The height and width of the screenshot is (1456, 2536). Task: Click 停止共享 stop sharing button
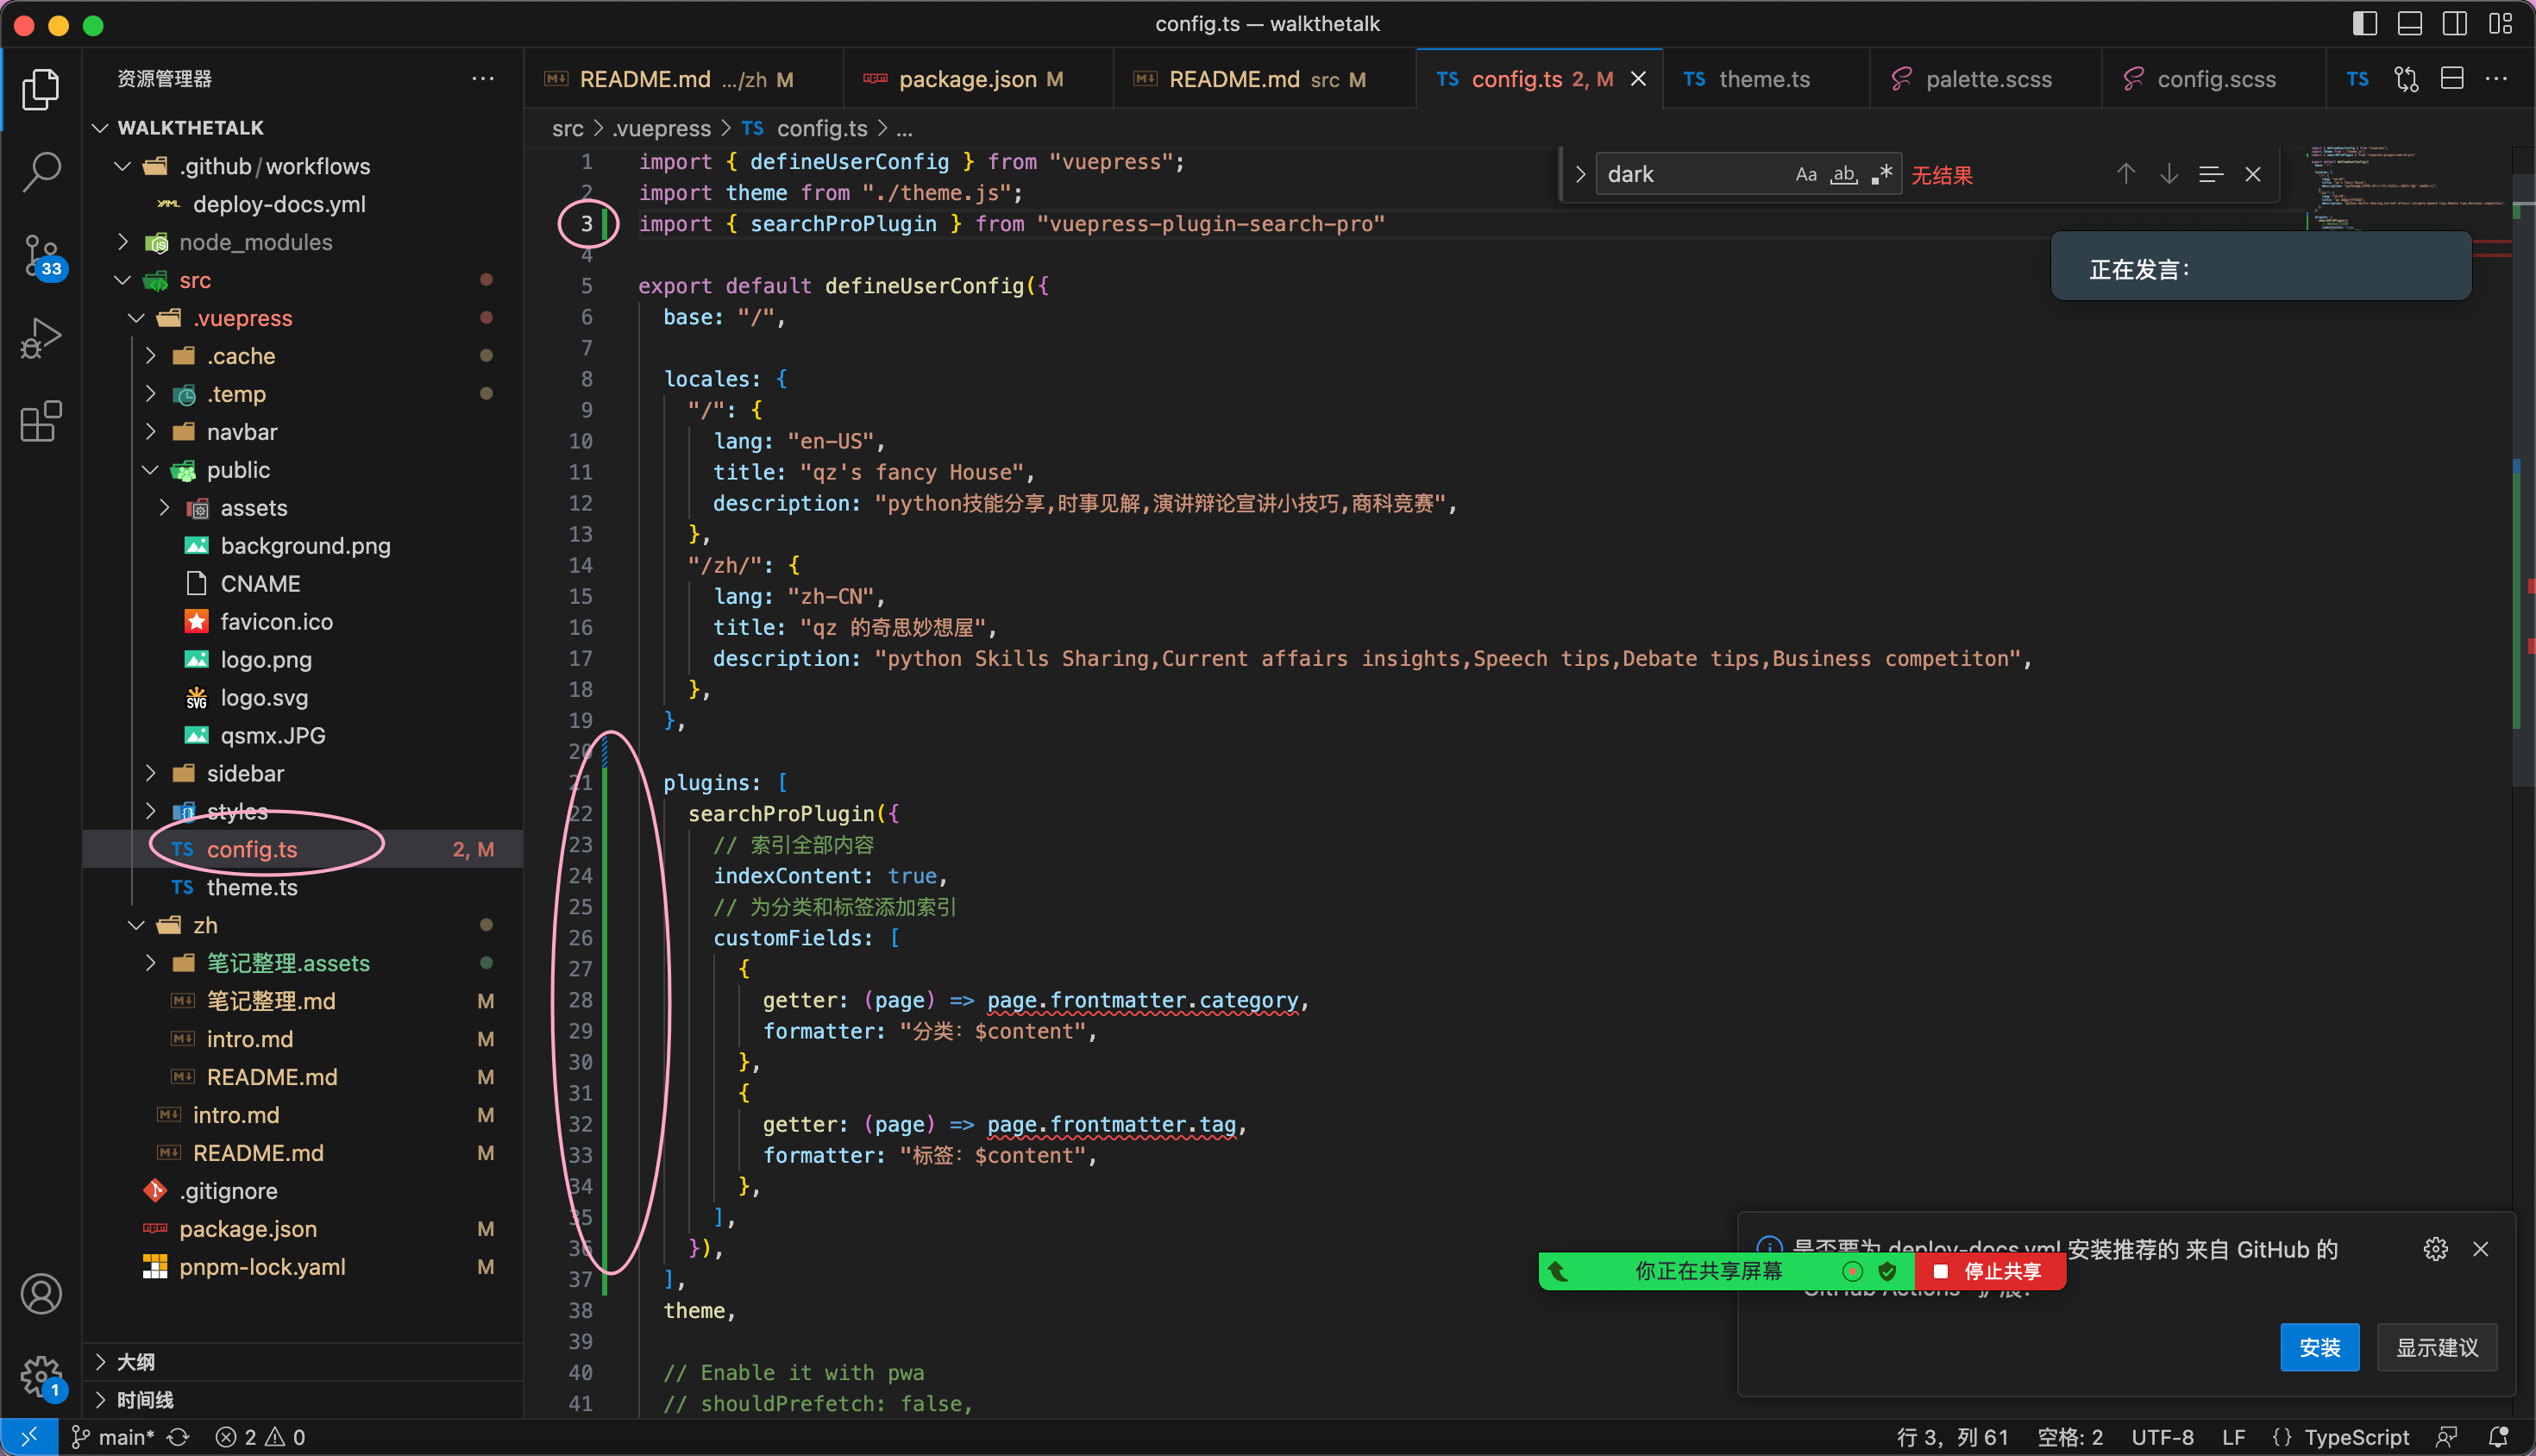click(1990, 1271)
